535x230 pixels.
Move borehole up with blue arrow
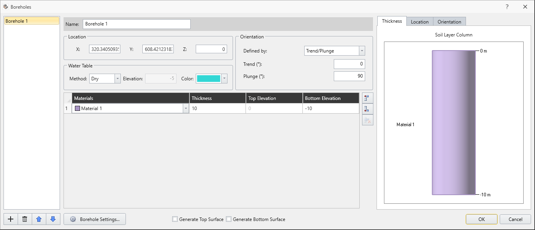(38, 219)
